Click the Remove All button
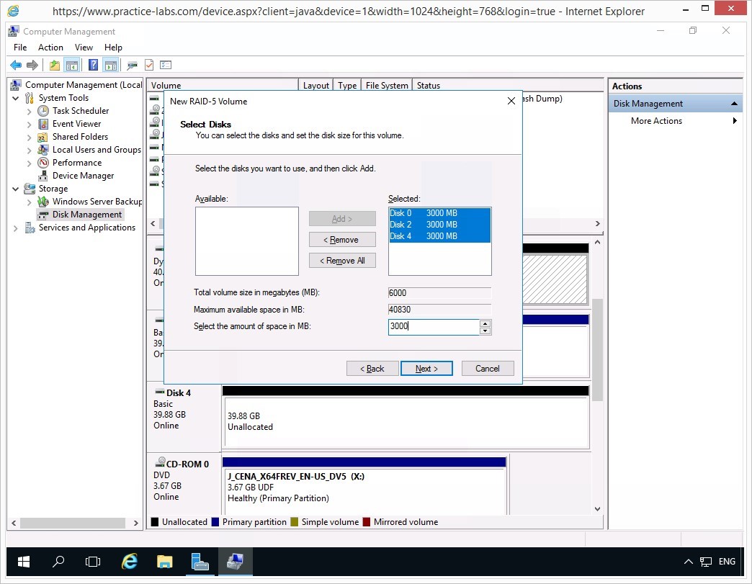Screen dimensions: 752x584 tap(342, 261)
